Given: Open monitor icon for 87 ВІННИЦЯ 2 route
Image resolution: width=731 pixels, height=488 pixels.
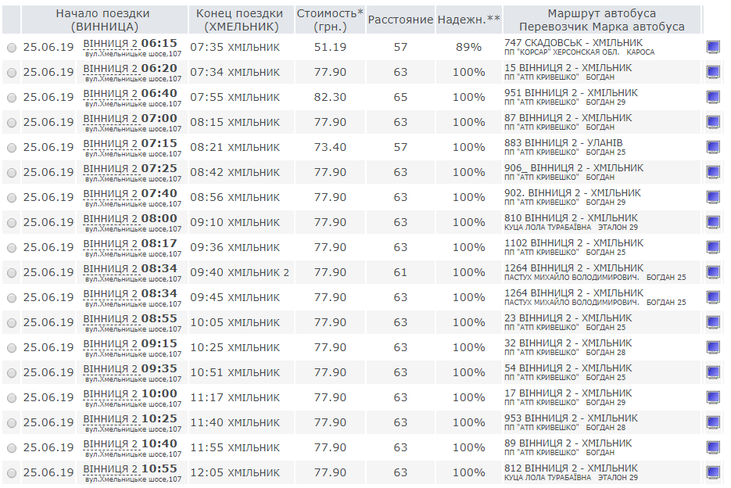Looking at the screenshot, I should click(x=713, y=122).
